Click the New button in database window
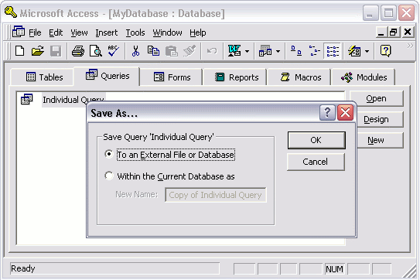 pos(380,140)
